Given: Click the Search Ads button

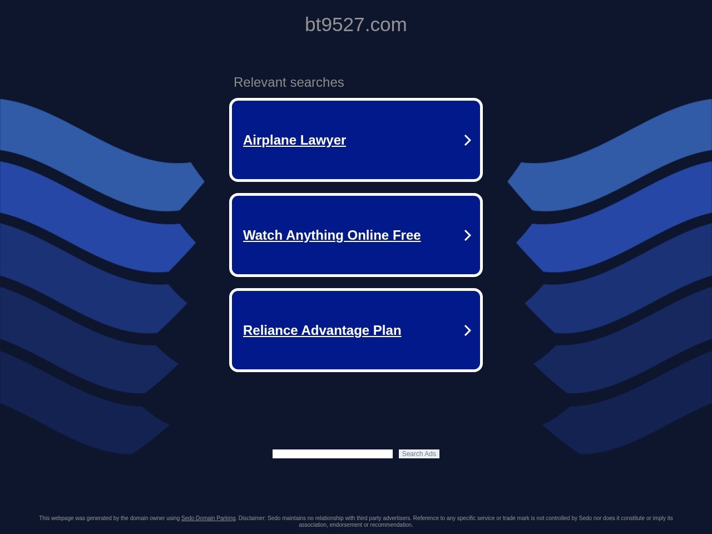Looking at the screenshot, I should 419,454.
